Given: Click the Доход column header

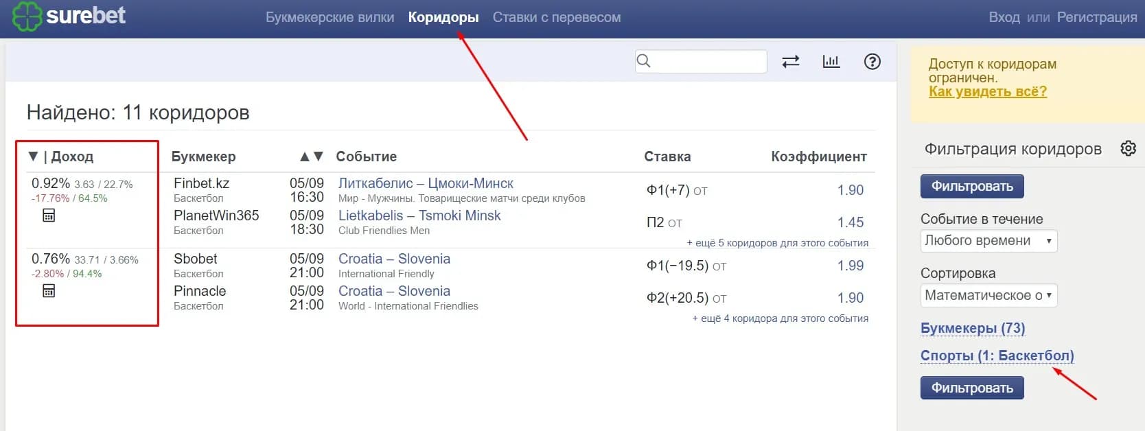Looking at the screenshot, I should coord(72,156).
